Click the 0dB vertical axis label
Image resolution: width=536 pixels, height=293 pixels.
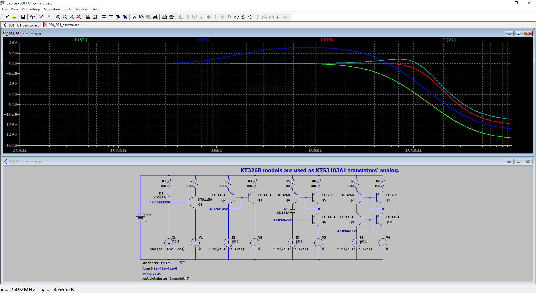(13, 63)
